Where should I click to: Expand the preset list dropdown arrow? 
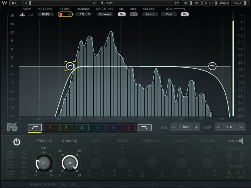pyautogui.click(x=177, y=3)
